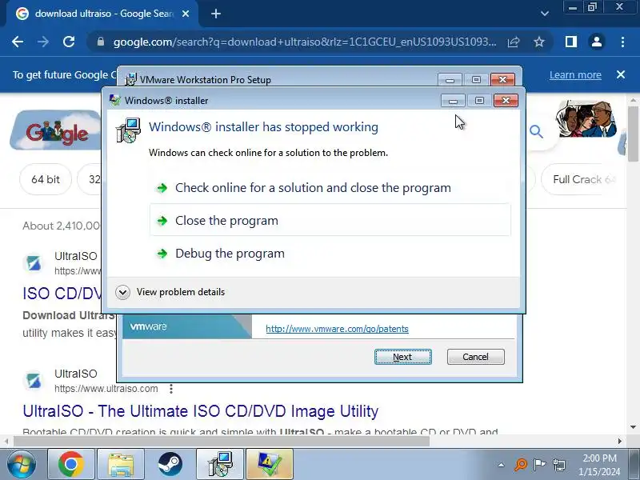Click the orange magnifier tray icon
640x480 pixels.
(521, 465)
